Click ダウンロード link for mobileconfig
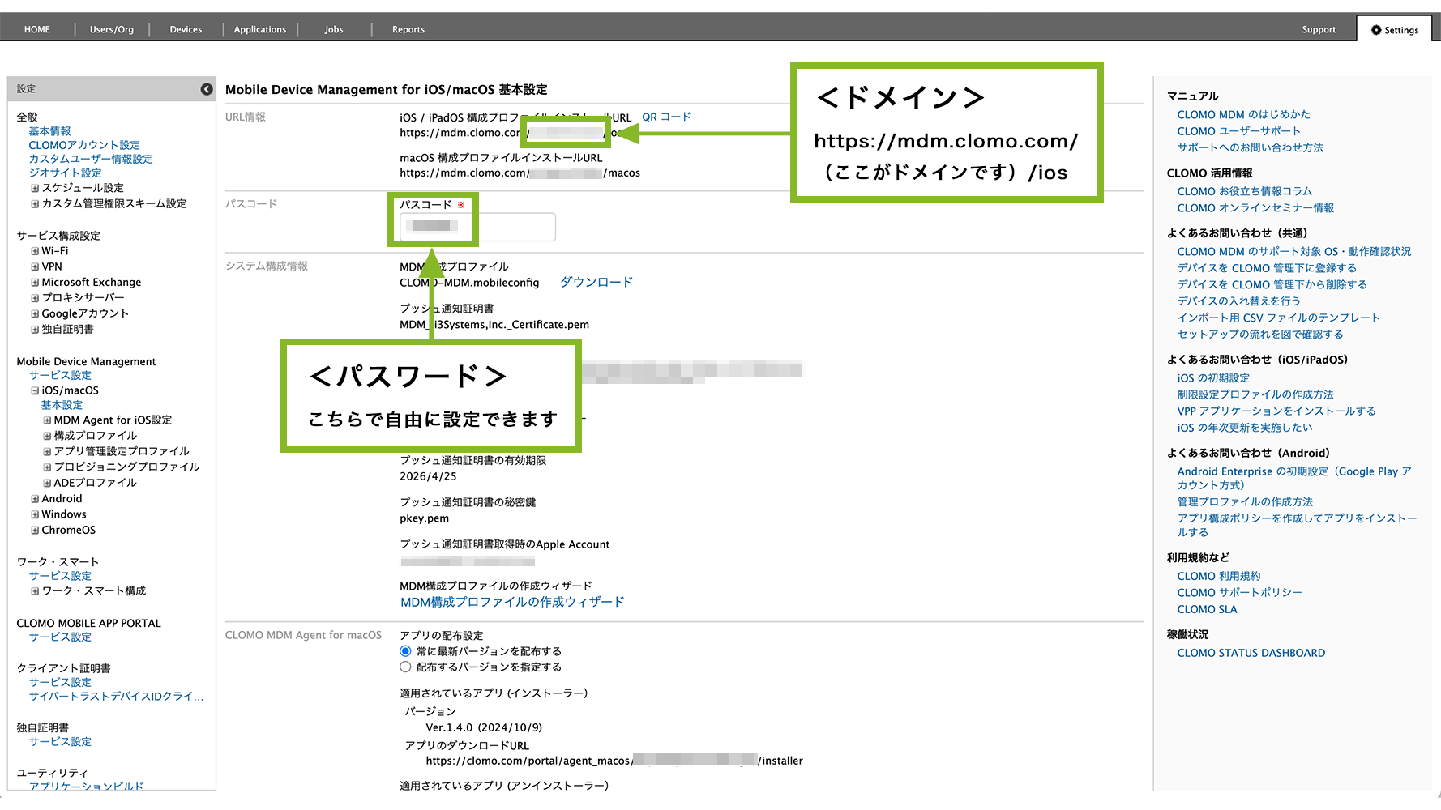The width and height of the screenshot is (1441, 810). [596, 282]
